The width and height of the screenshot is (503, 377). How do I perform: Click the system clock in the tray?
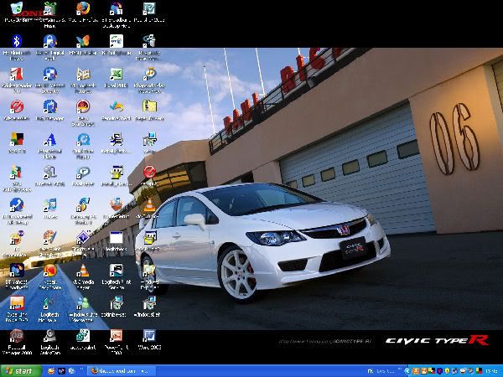pos(492,371)
